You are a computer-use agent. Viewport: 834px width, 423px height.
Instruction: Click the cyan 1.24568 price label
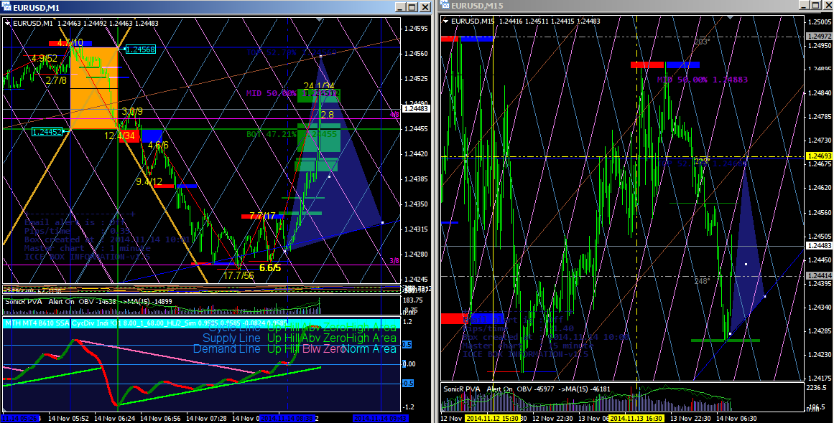[140, 49]
